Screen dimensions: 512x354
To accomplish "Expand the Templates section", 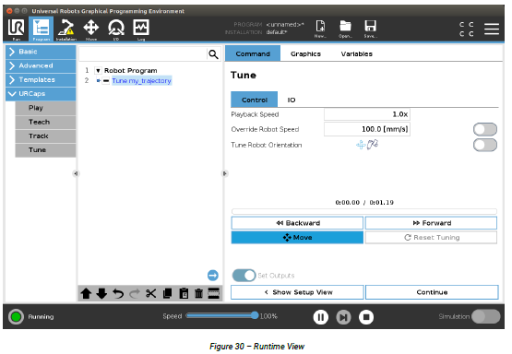I will (x=41, y=79).
